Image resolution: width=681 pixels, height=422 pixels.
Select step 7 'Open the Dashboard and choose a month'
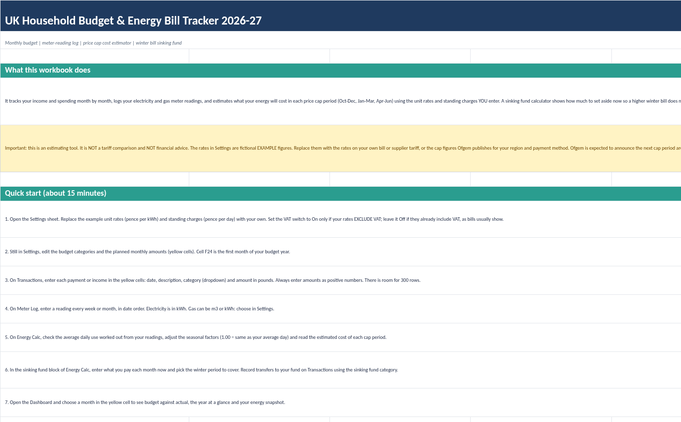(340, 402)
